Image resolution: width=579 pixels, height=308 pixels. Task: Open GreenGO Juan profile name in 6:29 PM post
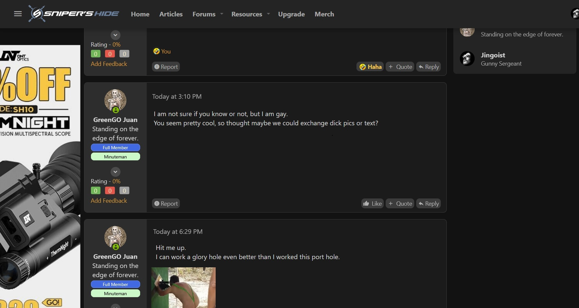coord(115,257)
